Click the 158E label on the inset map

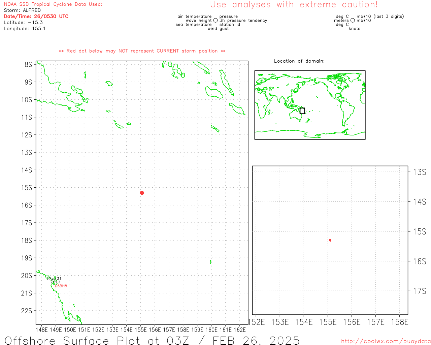tap(400, 322)
